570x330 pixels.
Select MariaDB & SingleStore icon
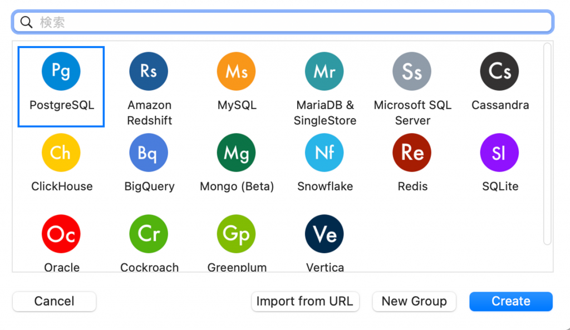pyautogui.click(x=325, y=71)
